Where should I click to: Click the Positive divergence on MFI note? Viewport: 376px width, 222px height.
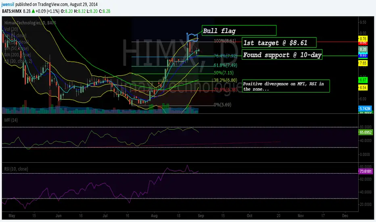(x=286, y=86)
